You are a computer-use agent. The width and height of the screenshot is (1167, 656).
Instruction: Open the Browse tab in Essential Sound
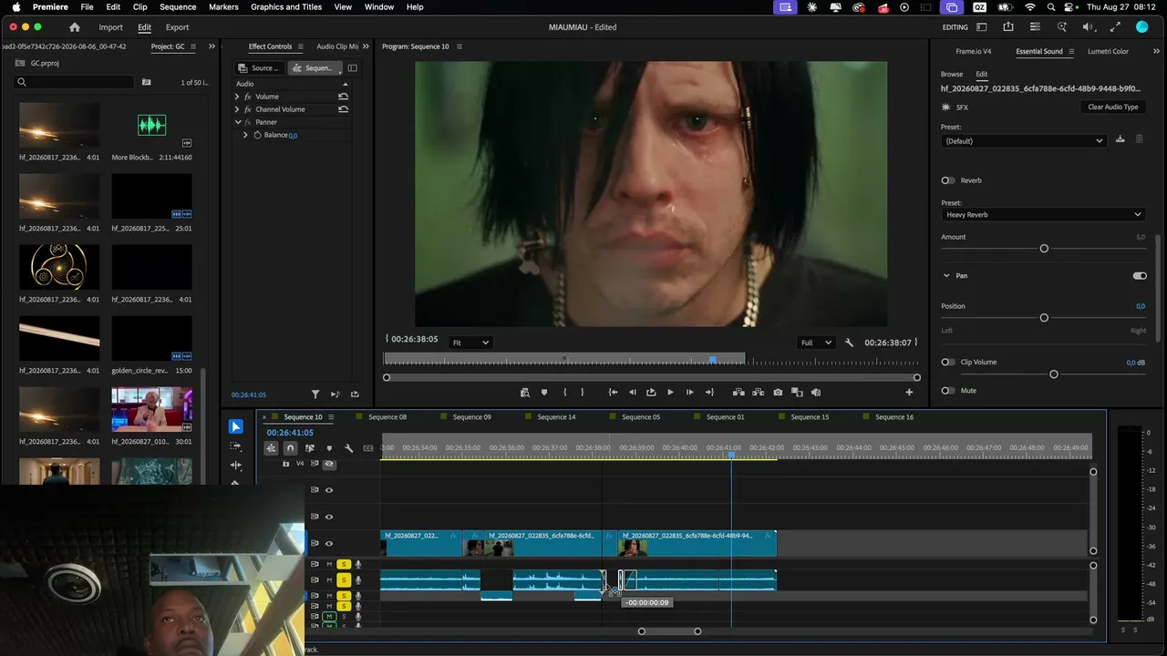coord(952,75)
